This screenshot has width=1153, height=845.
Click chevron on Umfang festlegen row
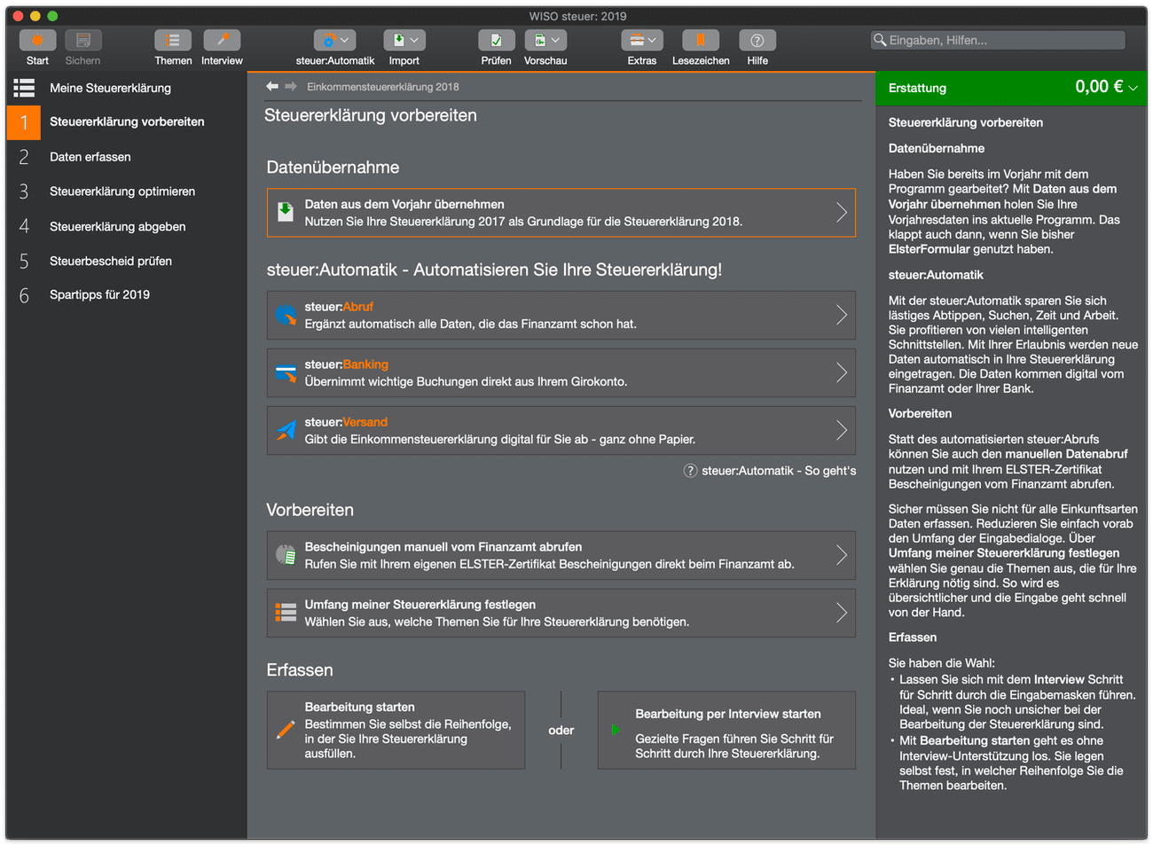coord(841,613)
